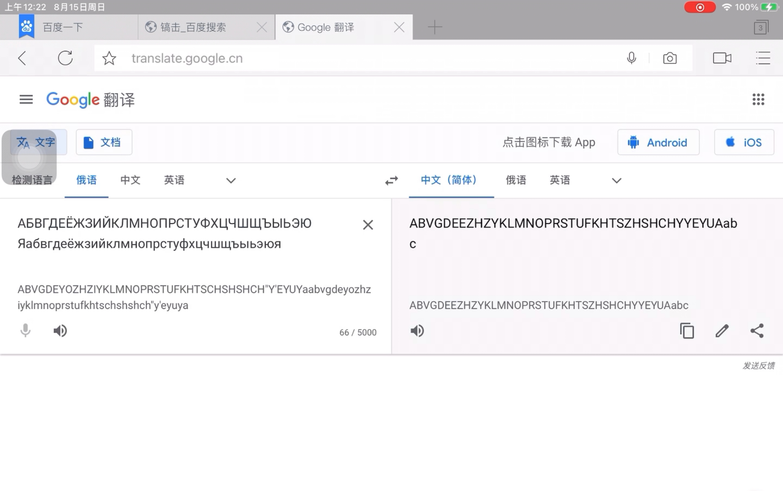
Task: Select 英语 as target language
Action: coord(560,180)
